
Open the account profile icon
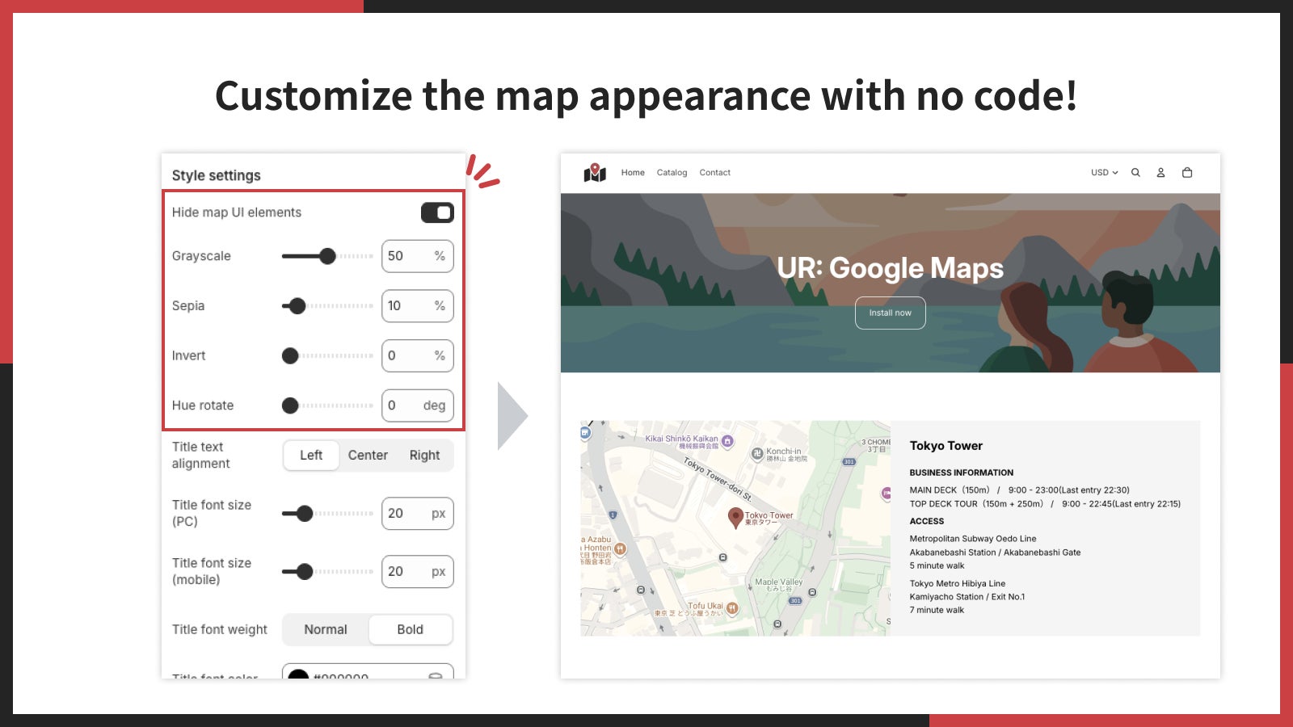tap(1160, 173)
